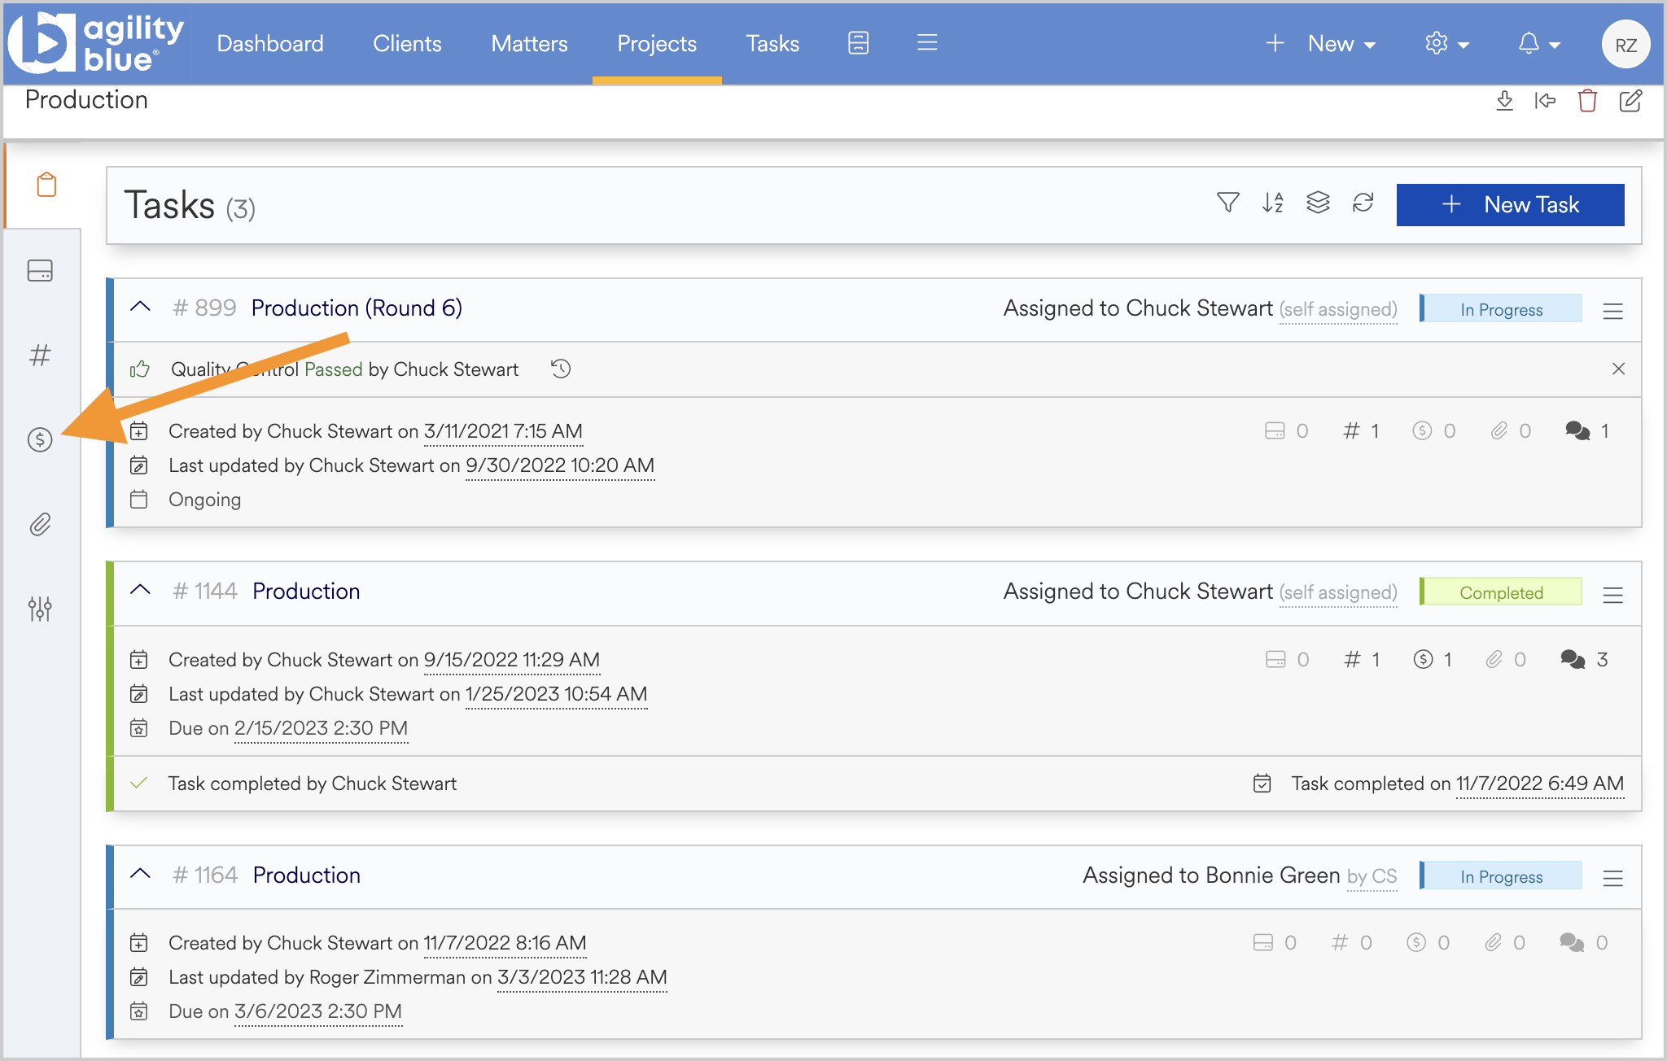Open the Billing dollar sidebar tab
The width and height of the screenshot is (1667, 1061).
[40, 439]
